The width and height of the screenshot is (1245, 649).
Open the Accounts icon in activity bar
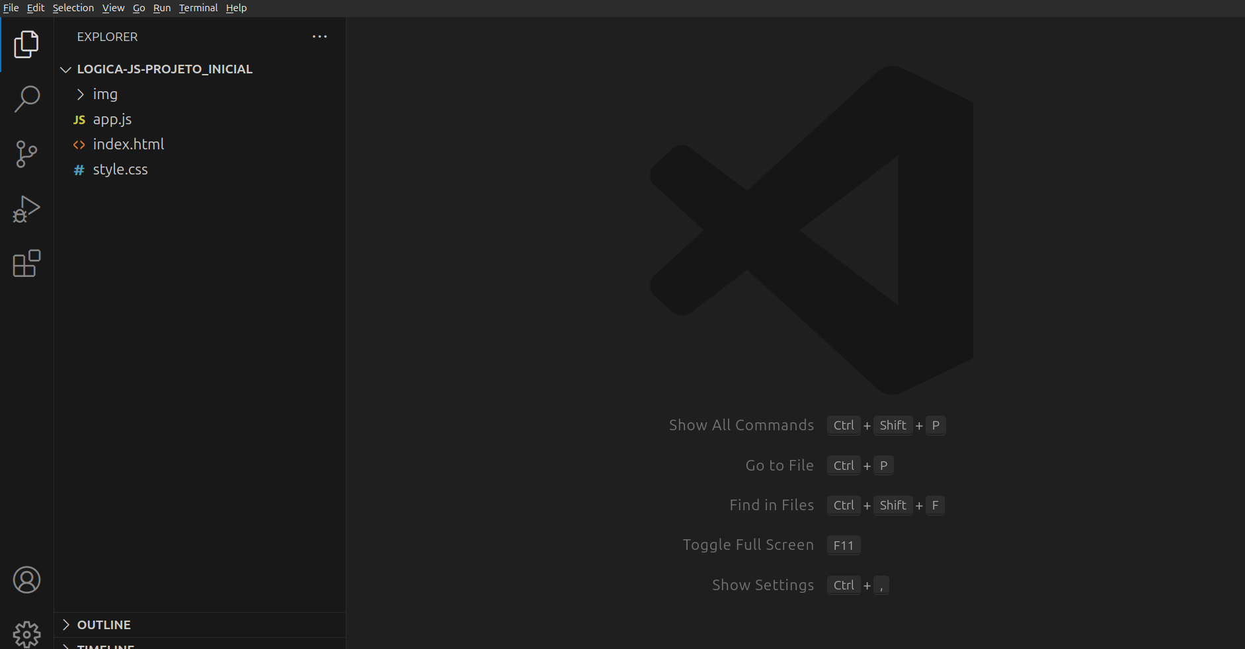pos(26,580)
